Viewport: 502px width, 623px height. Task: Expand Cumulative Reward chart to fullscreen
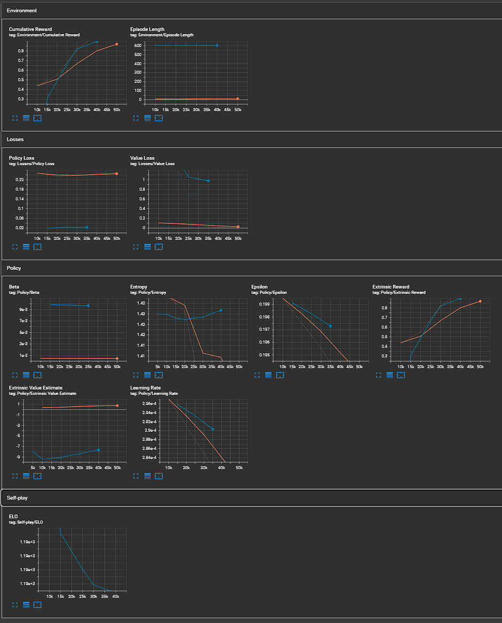pos(14,118)
